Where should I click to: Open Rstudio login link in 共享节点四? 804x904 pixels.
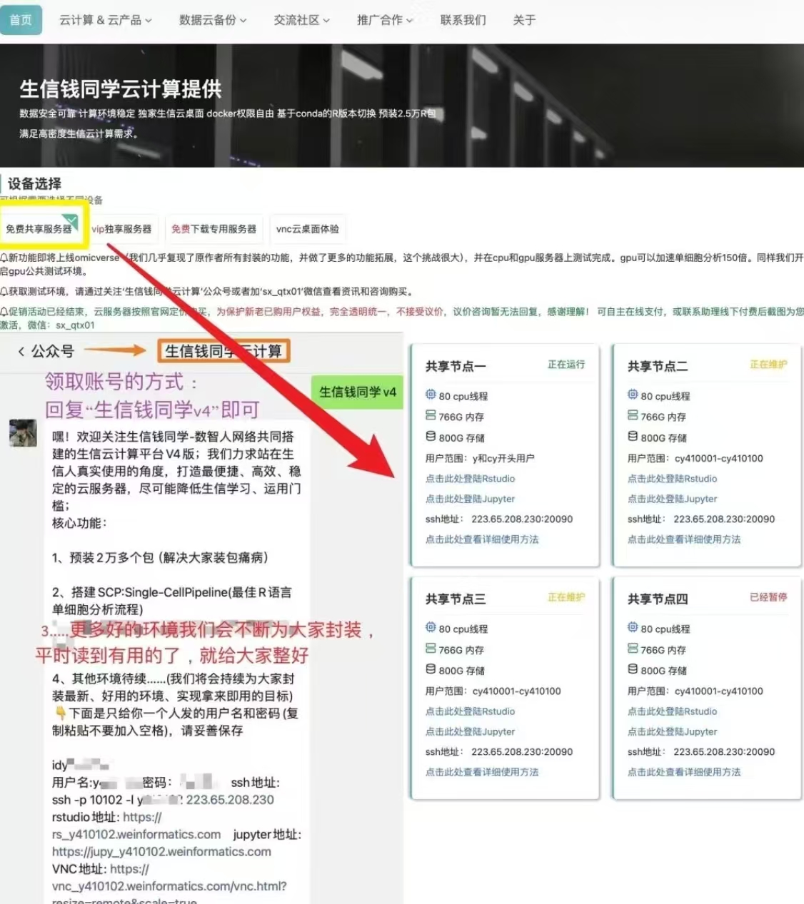click(x=673, y=711)
